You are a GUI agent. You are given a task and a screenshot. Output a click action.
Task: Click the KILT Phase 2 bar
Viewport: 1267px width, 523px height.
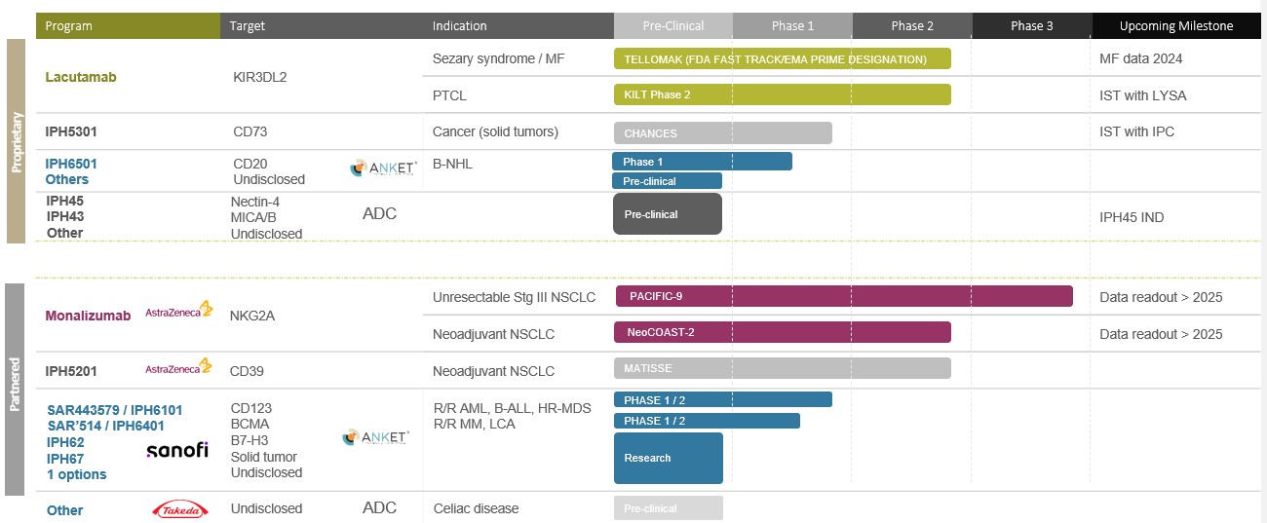[x=783, y=94]
